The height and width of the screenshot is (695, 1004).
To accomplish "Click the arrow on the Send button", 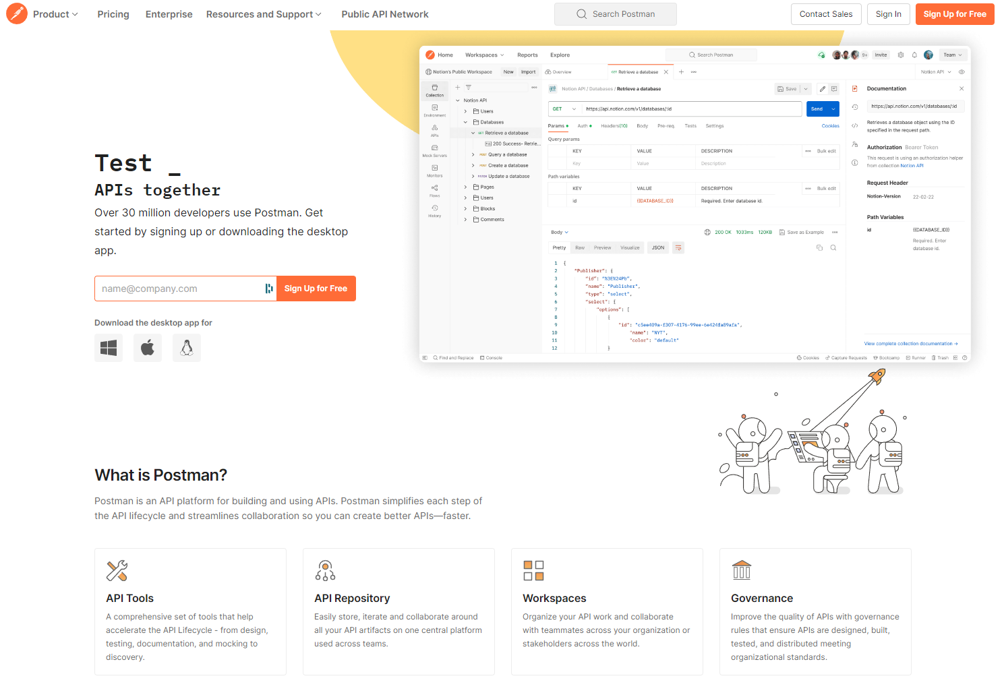I will [x=833, y=109].
